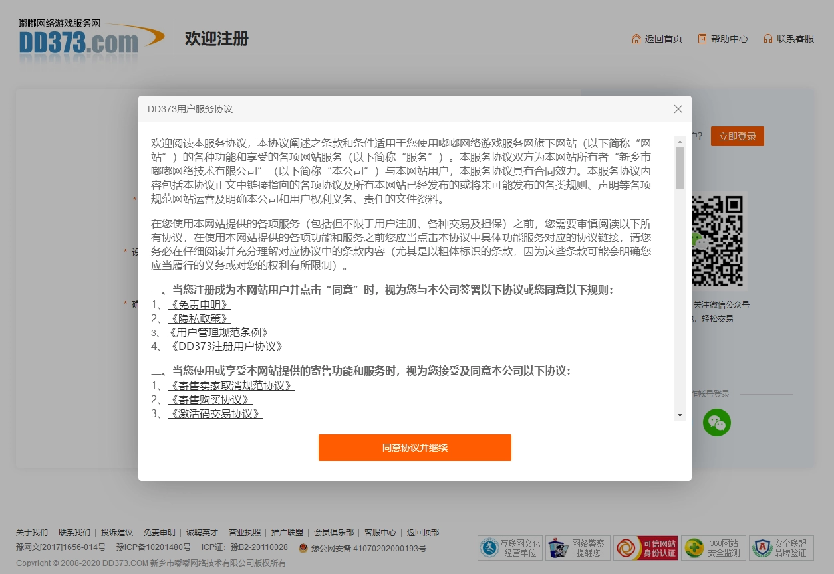Click the 立即登录 button
This screenshot has width=834, height=574.
pos(737,136)
